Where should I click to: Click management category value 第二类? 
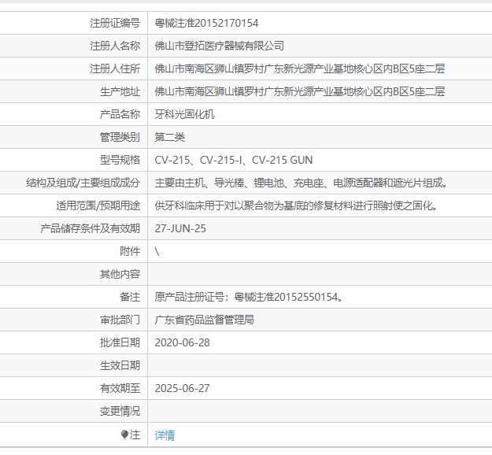[170, 137]
